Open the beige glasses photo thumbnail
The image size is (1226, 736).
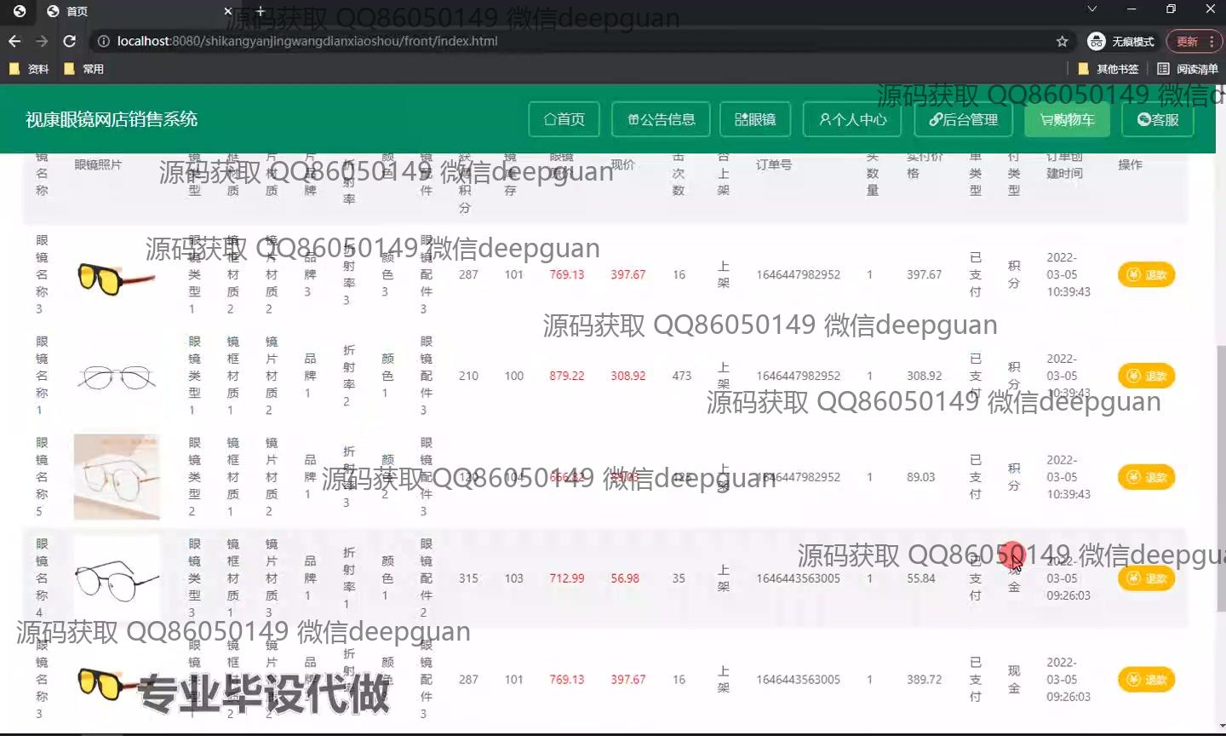click(117, 477)
